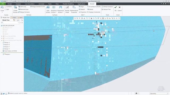Screen dimensions: 170x95
Task: Expand the first Group node in model tree
Action: tap(2, 36)
